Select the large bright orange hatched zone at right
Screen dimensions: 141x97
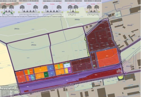pyautogui.click(x=107, y=58)
